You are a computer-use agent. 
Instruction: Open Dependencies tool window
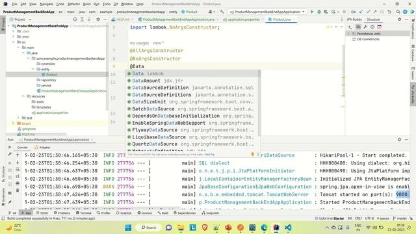[x=185, y=213]
